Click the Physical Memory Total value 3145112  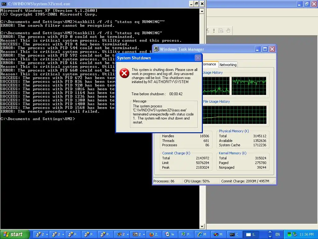tap(260, 136)
